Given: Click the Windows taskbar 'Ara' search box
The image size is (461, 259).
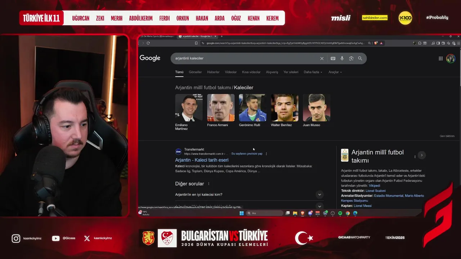Looking at the screenshot, I should click(x=264, y=213).
